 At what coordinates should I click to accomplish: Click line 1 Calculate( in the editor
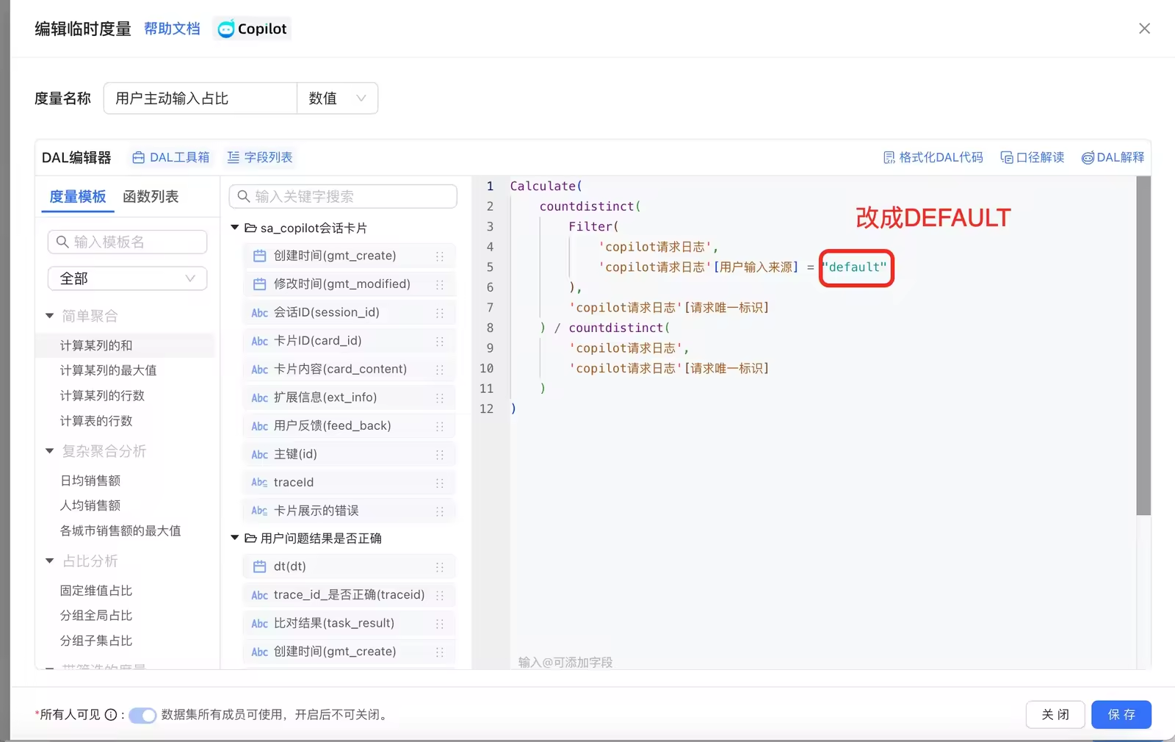click(546, 186)
